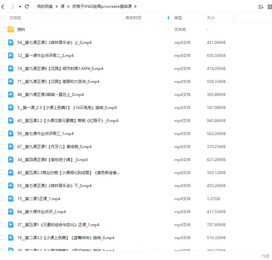Click the forward navigation arrow
Image resolution: width=272 pixels, height=260 pixels.
tap(12, 7)
